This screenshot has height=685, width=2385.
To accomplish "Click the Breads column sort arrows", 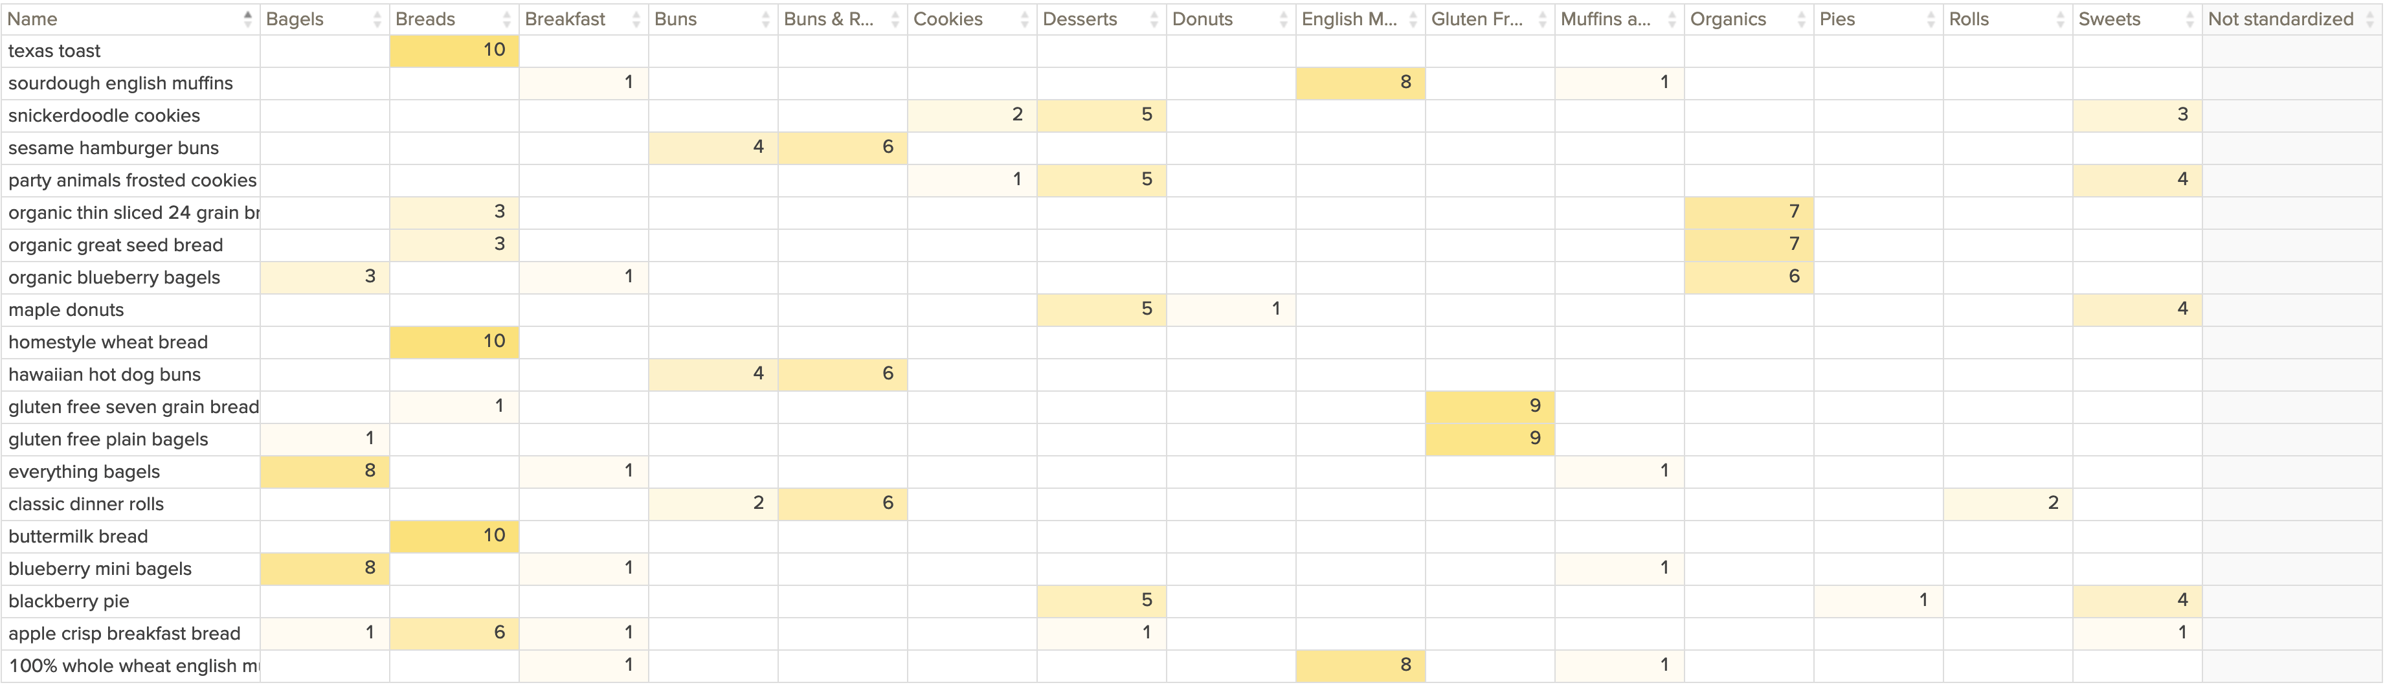I will click(506, 19).
